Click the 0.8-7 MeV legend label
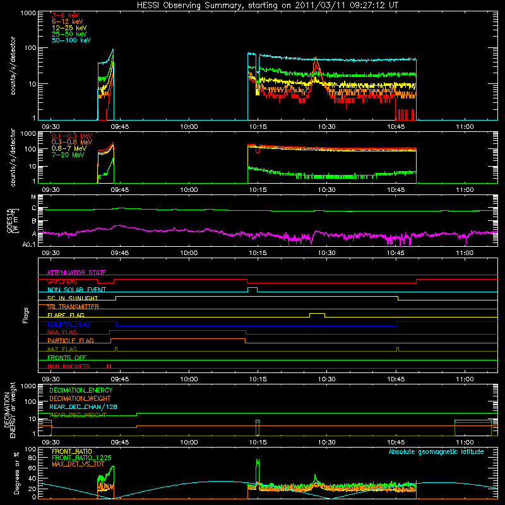The image size is (505, 505). pyautogui.click(x=69, y=148)
